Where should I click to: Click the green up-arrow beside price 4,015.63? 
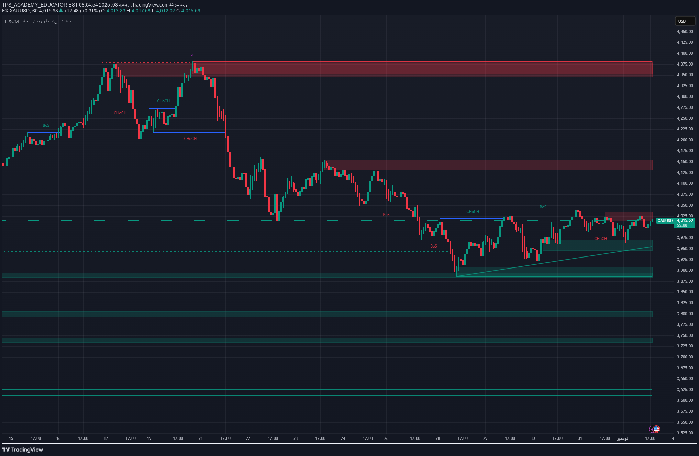(61, 10)
